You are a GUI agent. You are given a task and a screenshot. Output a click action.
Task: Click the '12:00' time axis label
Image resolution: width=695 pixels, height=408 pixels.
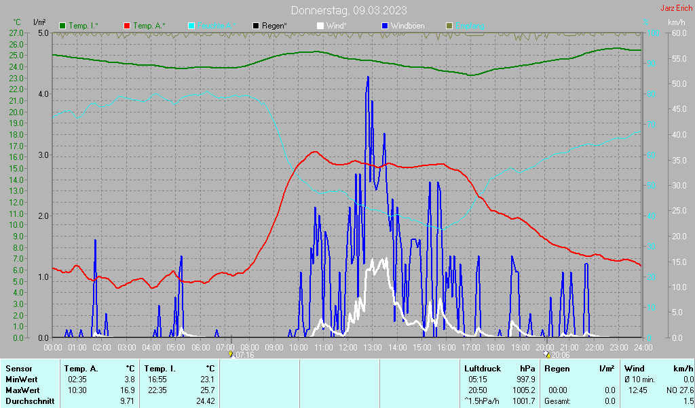(347, 348)
